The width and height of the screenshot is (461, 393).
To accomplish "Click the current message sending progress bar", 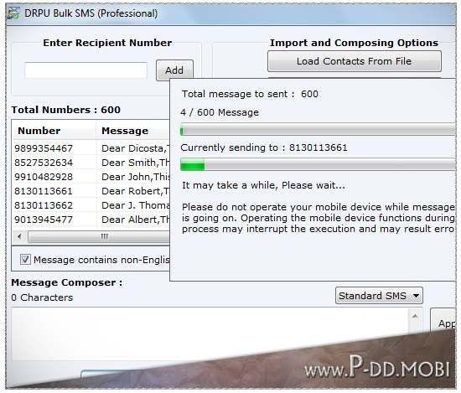I will click(x=319, y=164).
